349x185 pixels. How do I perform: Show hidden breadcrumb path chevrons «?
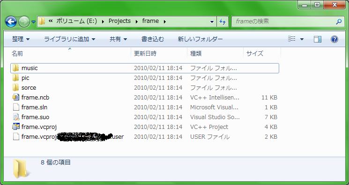[51, 21]
